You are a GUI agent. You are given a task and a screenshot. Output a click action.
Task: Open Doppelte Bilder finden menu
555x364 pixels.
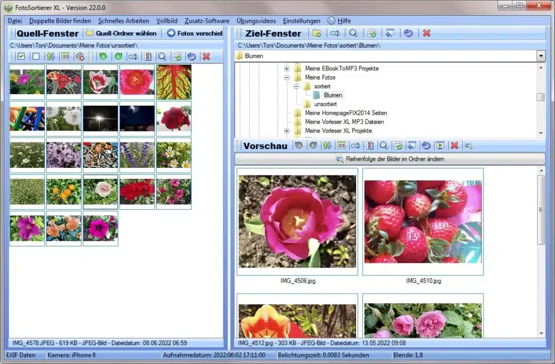[60, 21]
